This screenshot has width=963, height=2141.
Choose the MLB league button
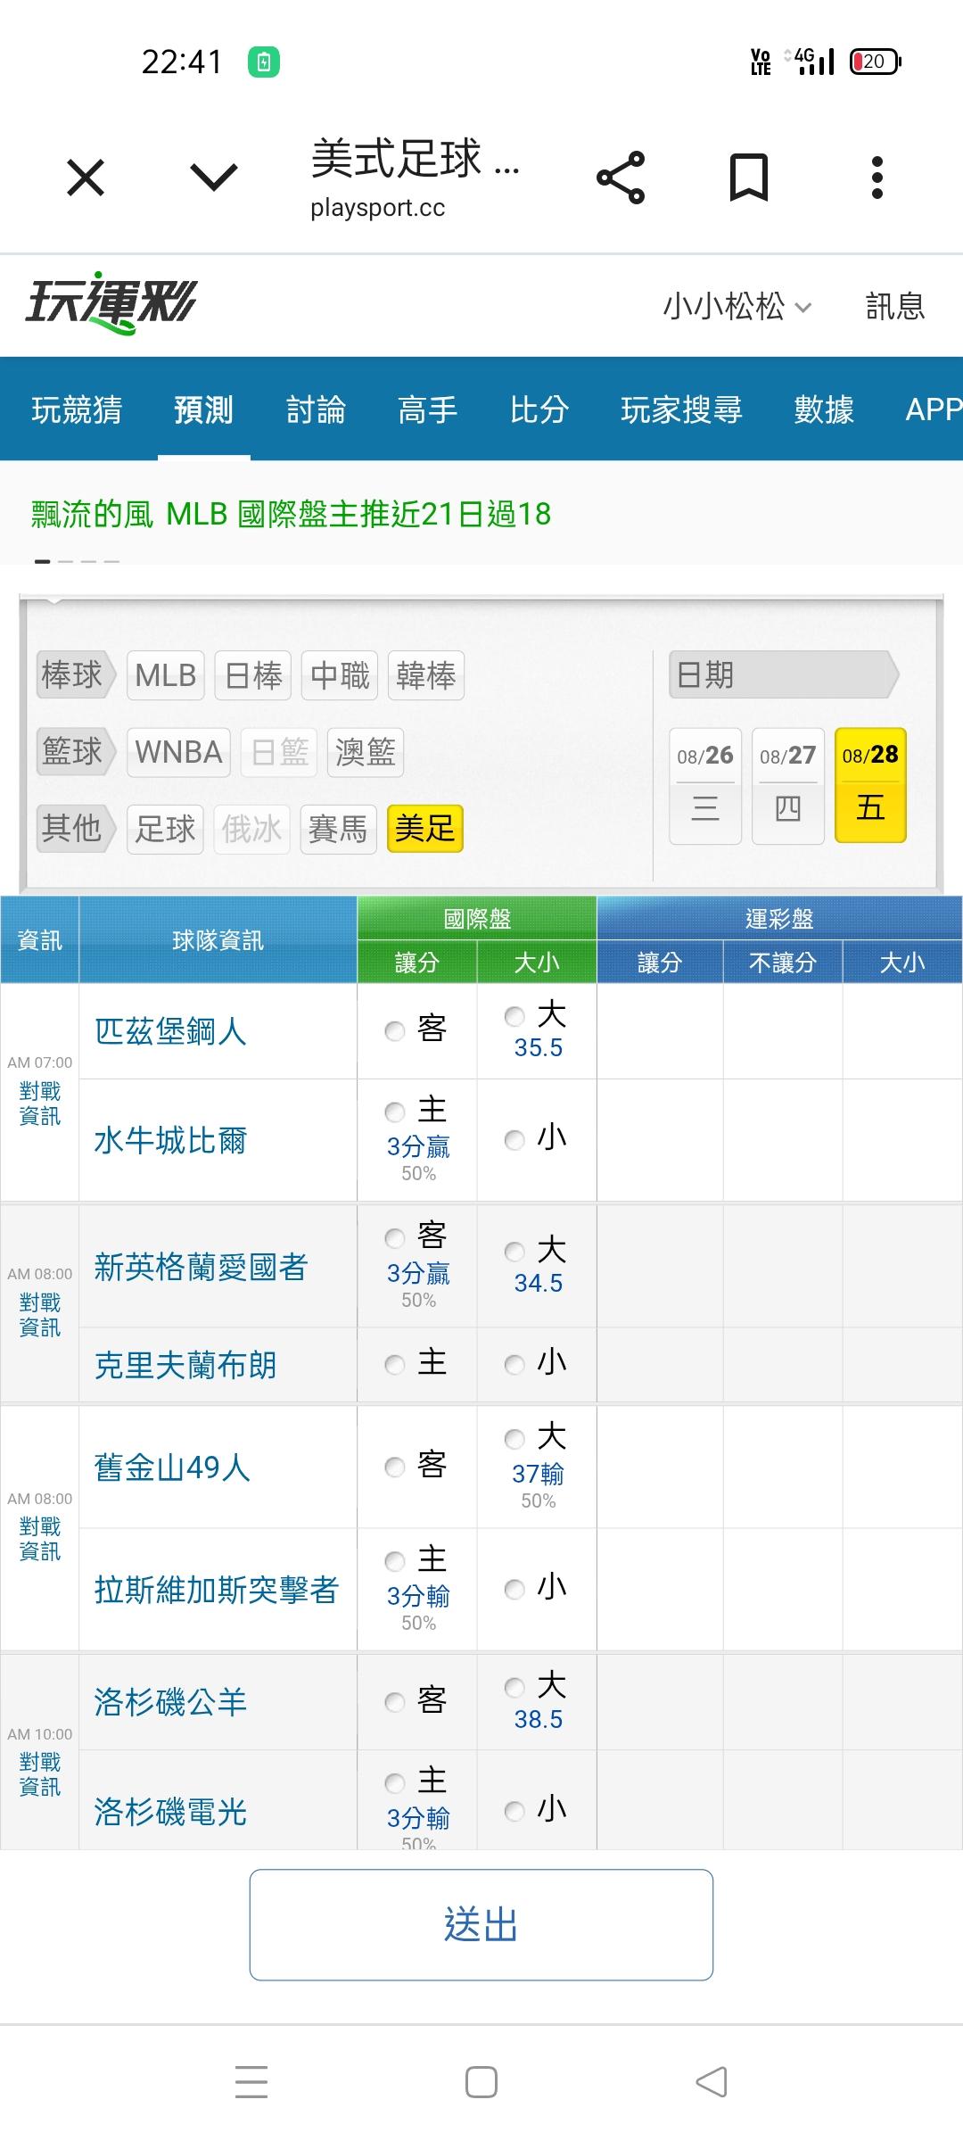(x=166, y=675)
